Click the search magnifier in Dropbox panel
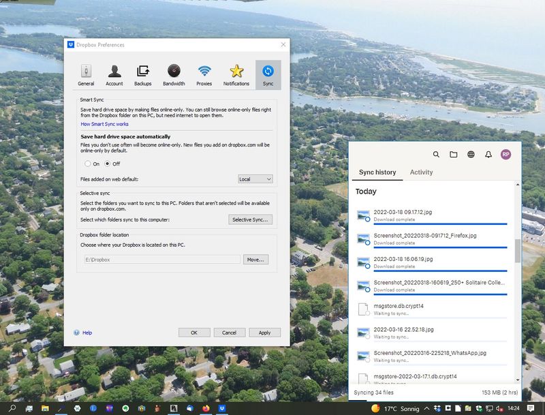The image size is (545, 415). 437,155
